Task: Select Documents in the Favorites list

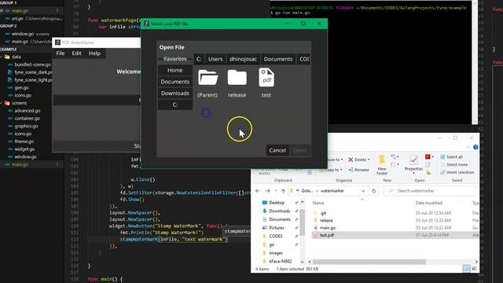Action: [174, 82]
